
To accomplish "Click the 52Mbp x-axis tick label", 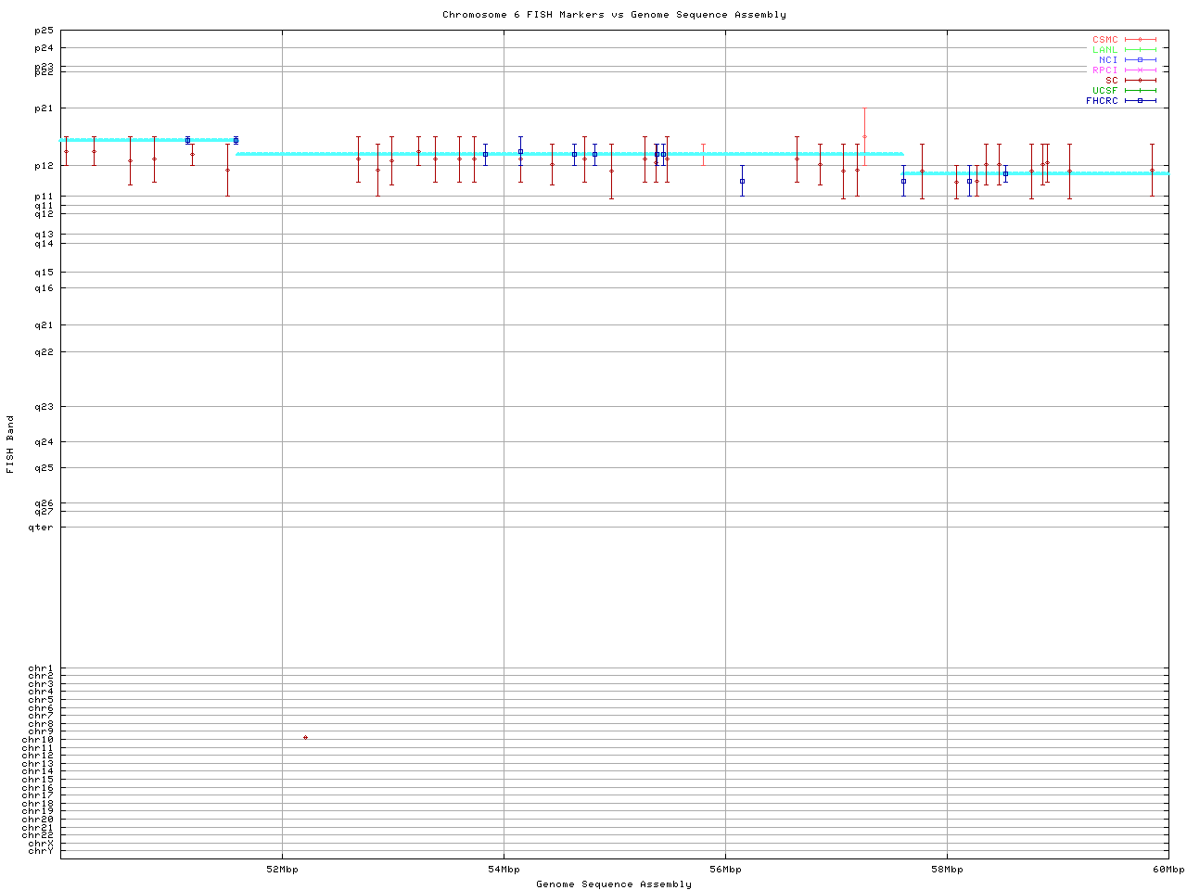I will click(282, 870).
